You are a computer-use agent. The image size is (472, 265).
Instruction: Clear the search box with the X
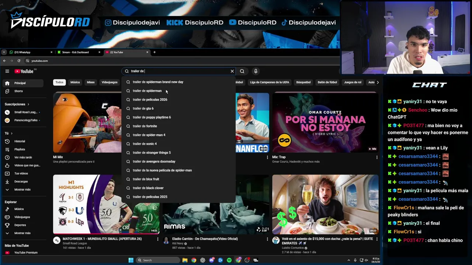pos(232,71)
